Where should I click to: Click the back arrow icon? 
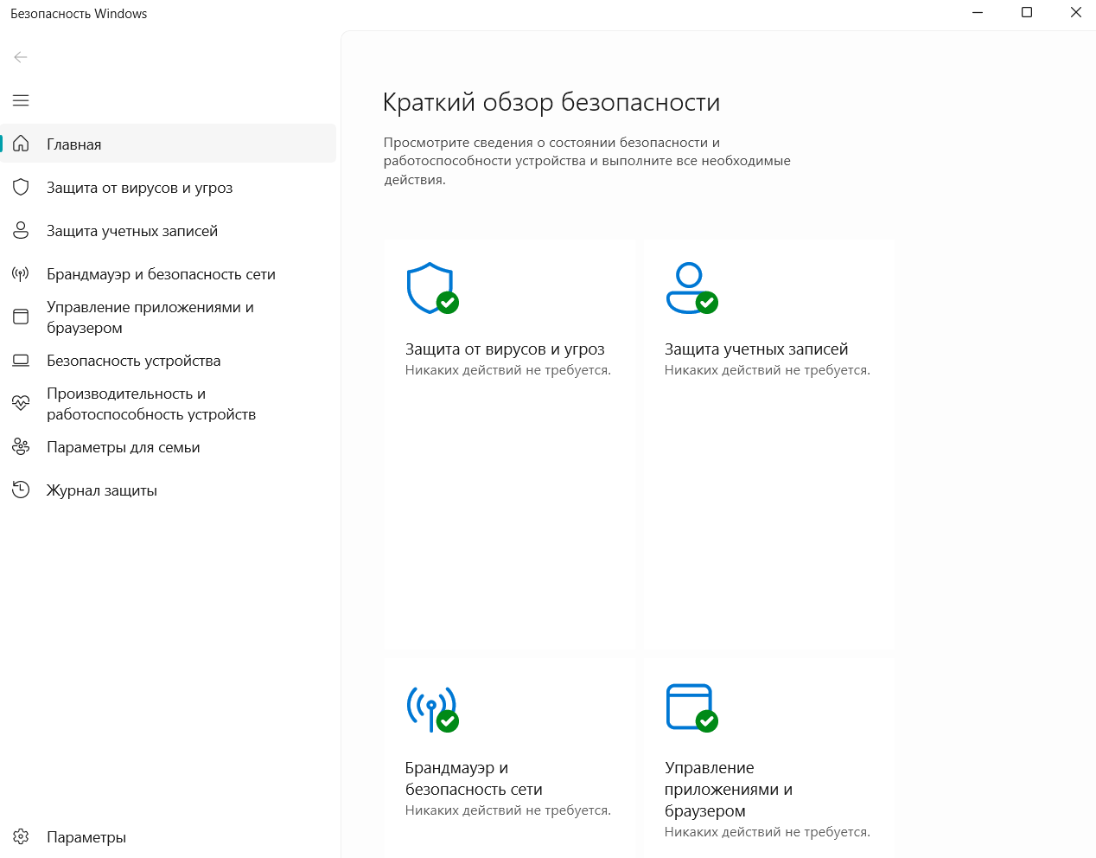pos(21,57)
